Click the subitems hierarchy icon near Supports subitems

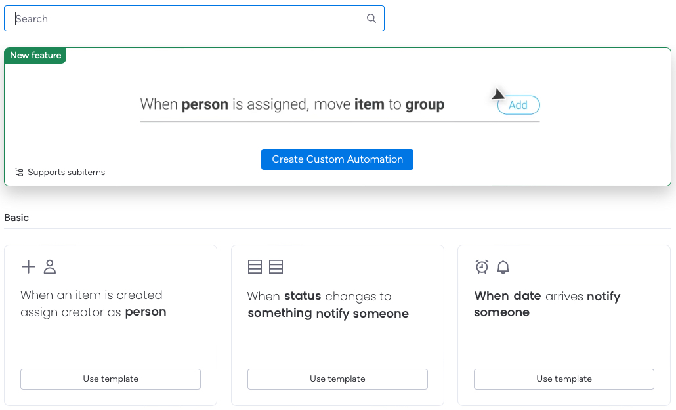point(18,172)
